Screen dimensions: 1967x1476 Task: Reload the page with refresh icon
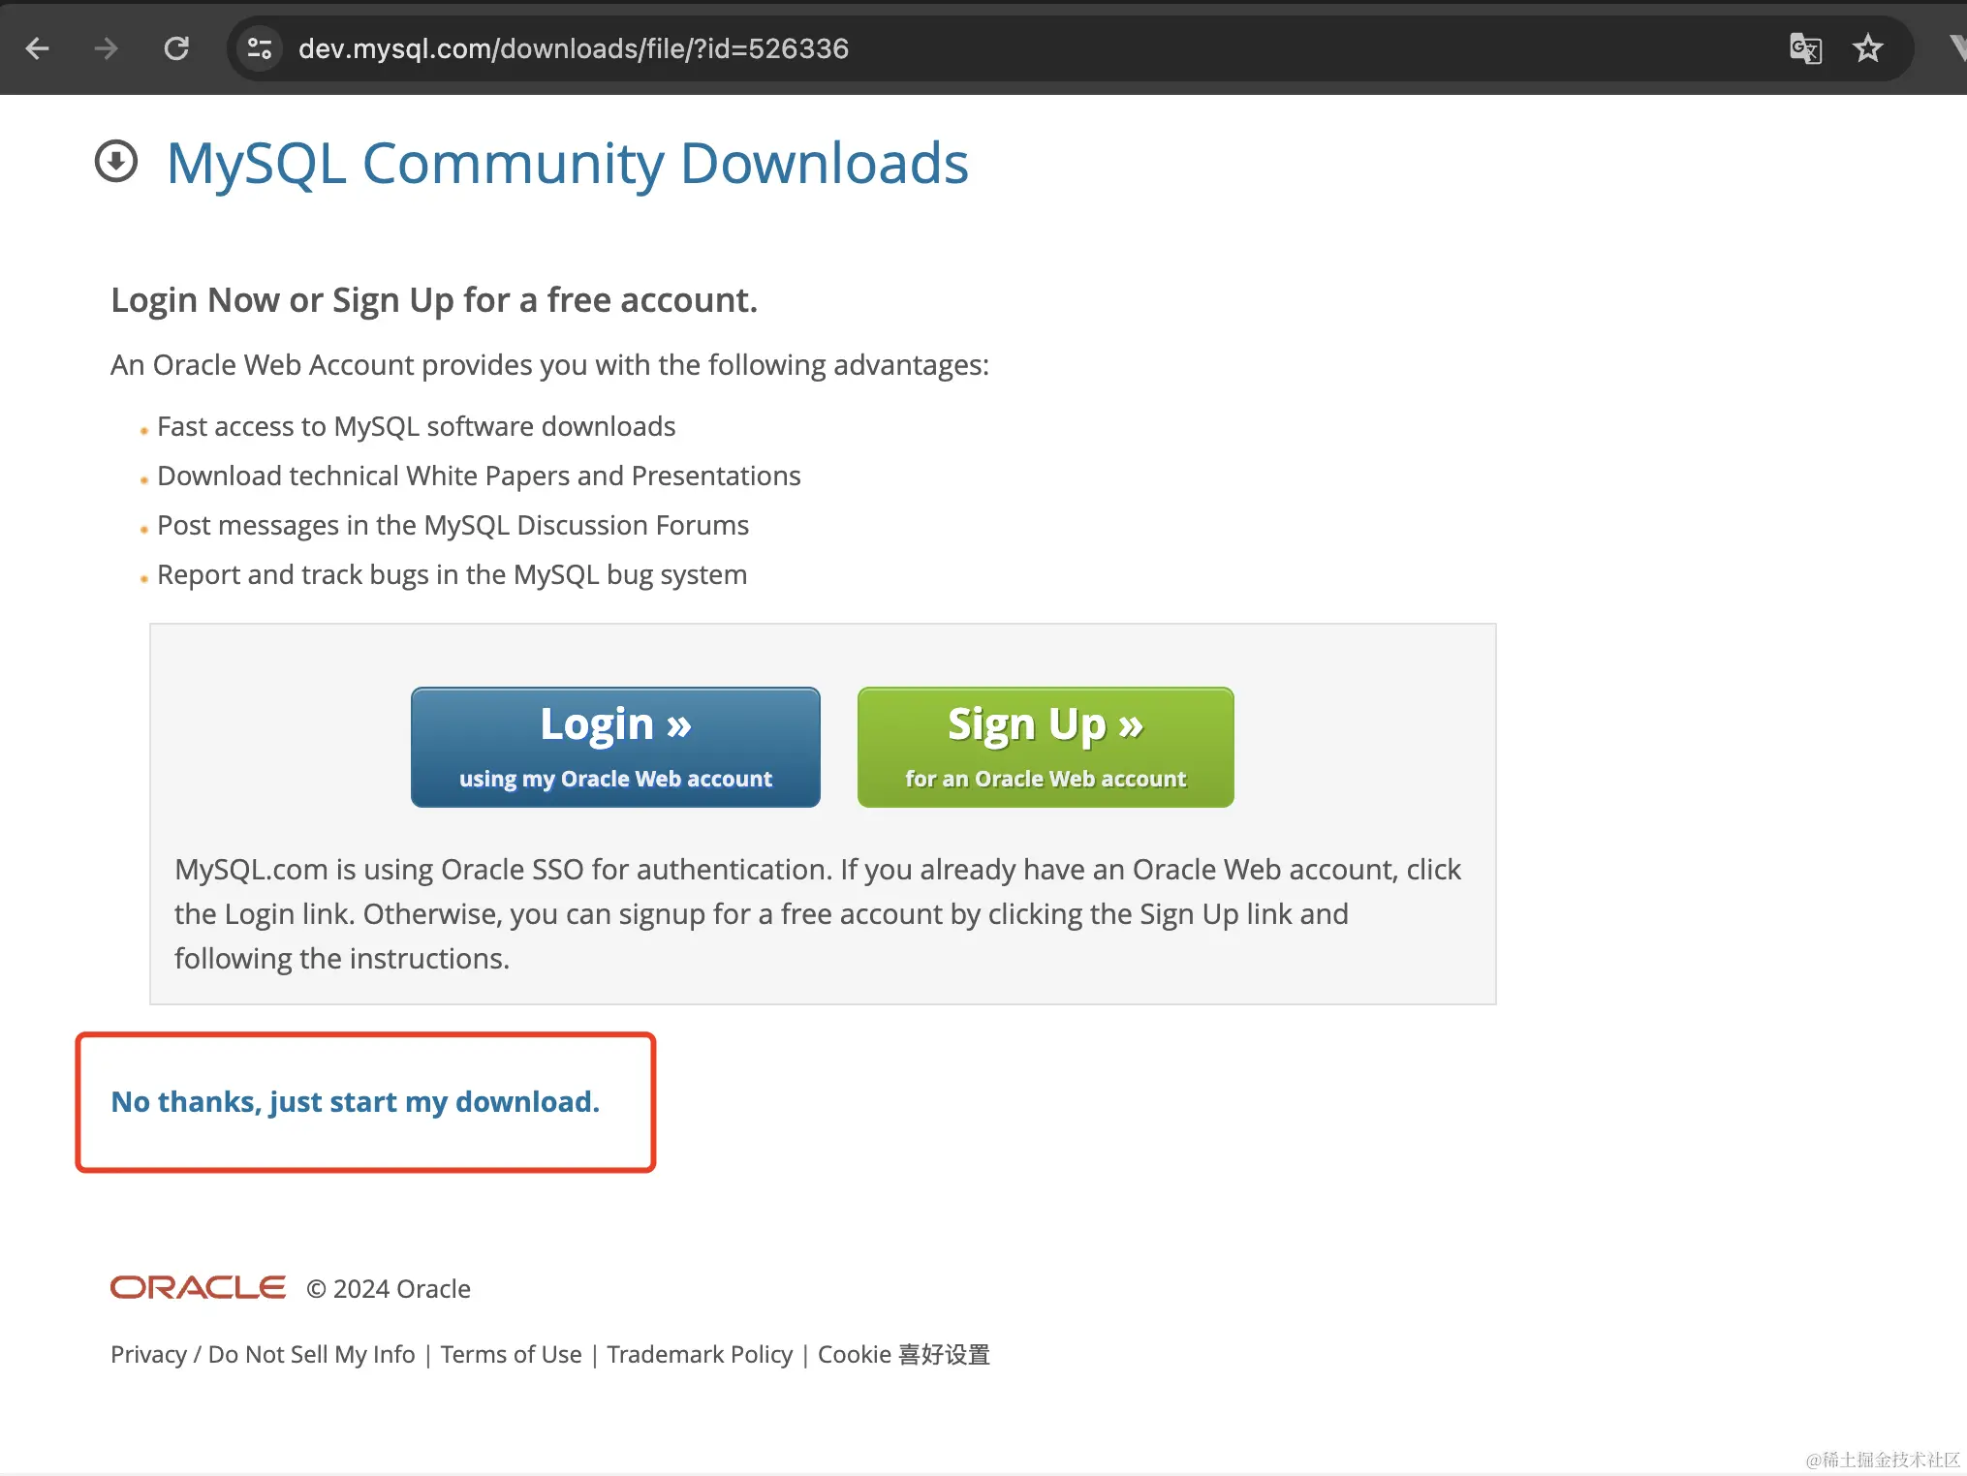point(176,48)
